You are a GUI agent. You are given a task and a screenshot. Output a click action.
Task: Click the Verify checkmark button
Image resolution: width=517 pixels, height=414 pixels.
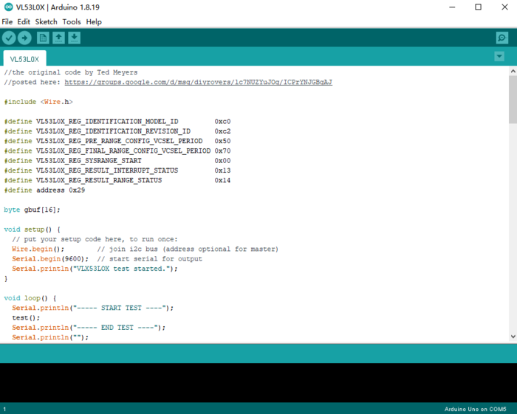[9, 38]
